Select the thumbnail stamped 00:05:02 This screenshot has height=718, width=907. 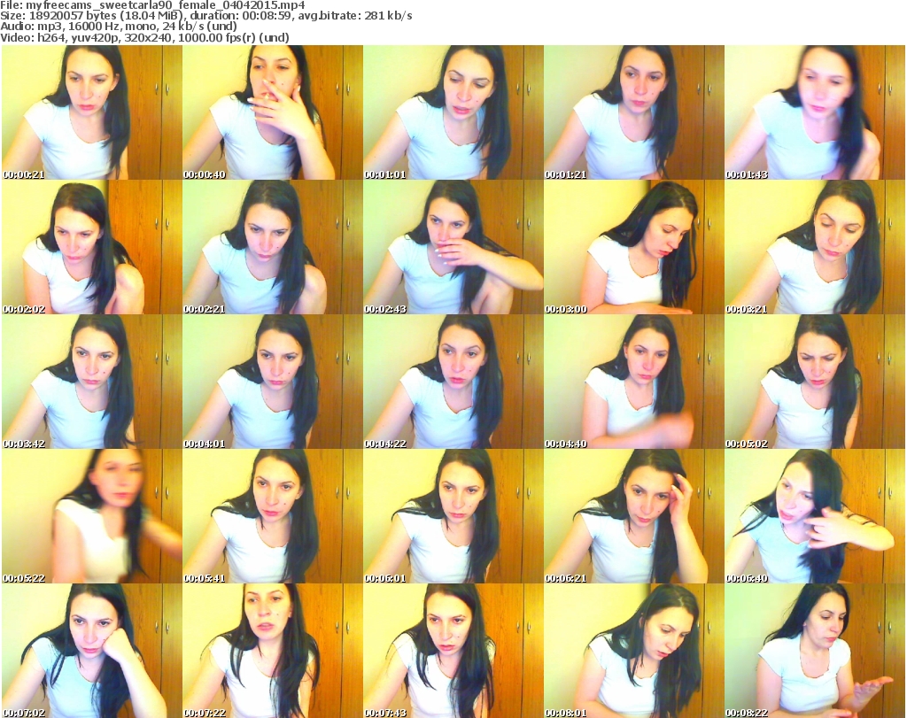[815, 382]
